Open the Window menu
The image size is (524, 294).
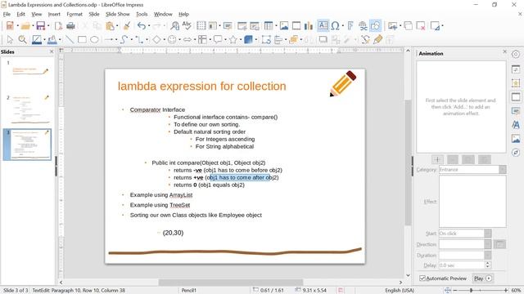point(163,14)
